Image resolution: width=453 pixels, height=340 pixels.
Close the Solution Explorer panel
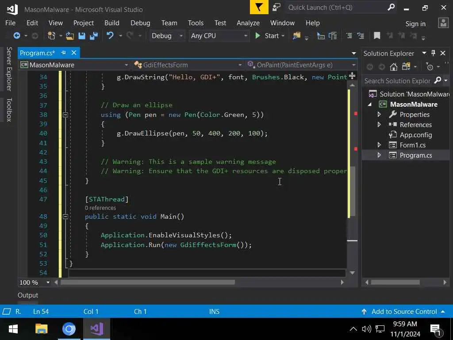(442, 53)
